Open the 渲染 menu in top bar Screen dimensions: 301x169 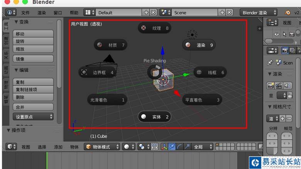click(41, 13)
